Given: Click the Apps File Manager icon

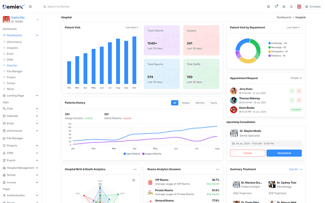Looking at the screenshot, I should pos(4,138).
